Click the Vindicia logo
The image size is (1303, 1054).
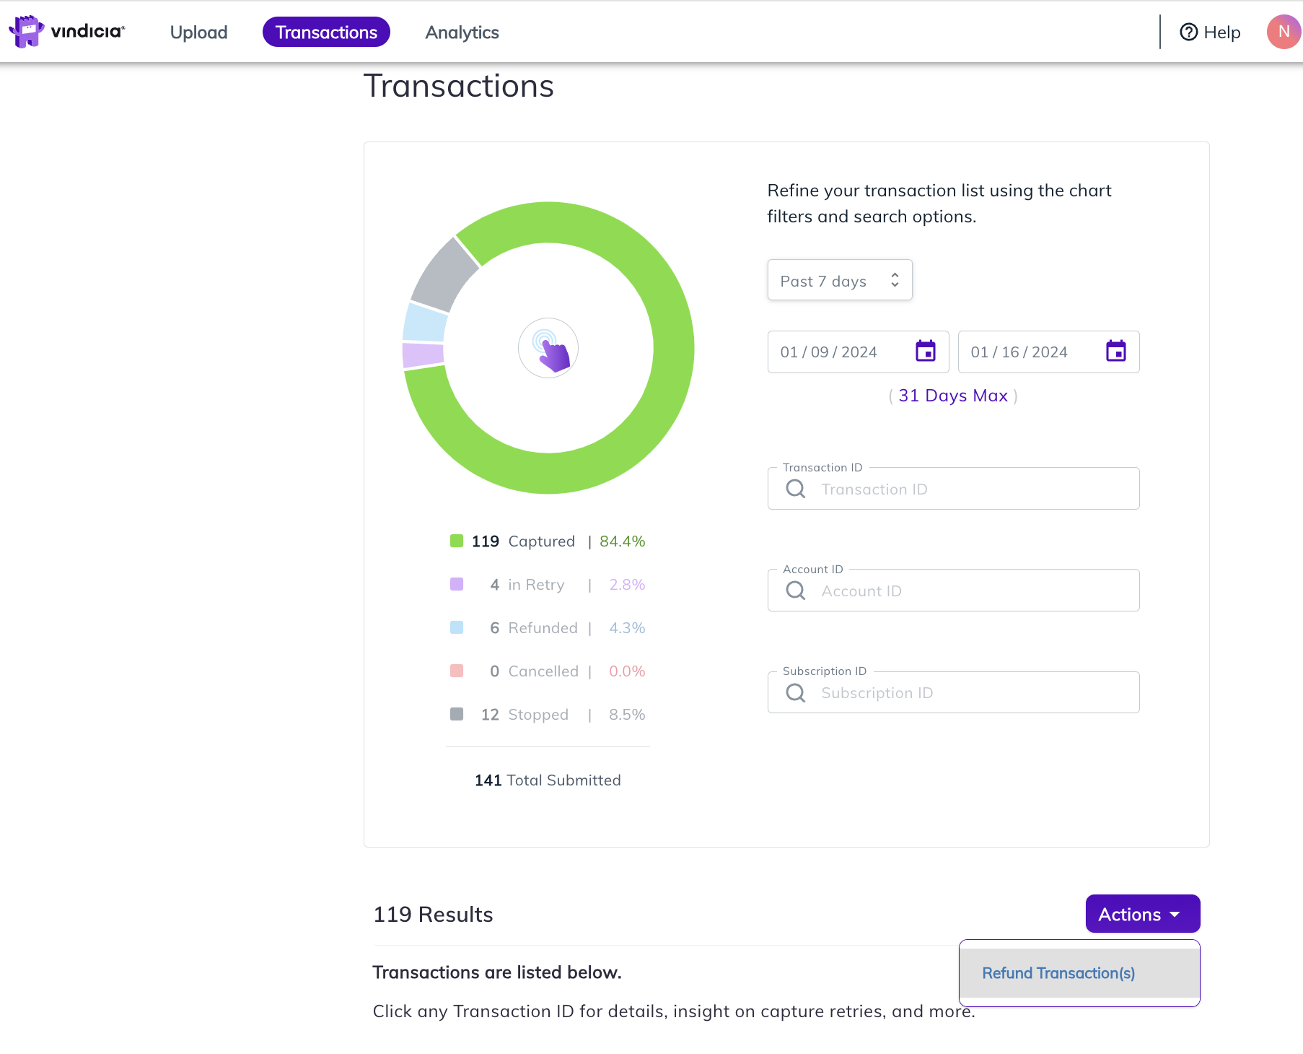(66, 32)
